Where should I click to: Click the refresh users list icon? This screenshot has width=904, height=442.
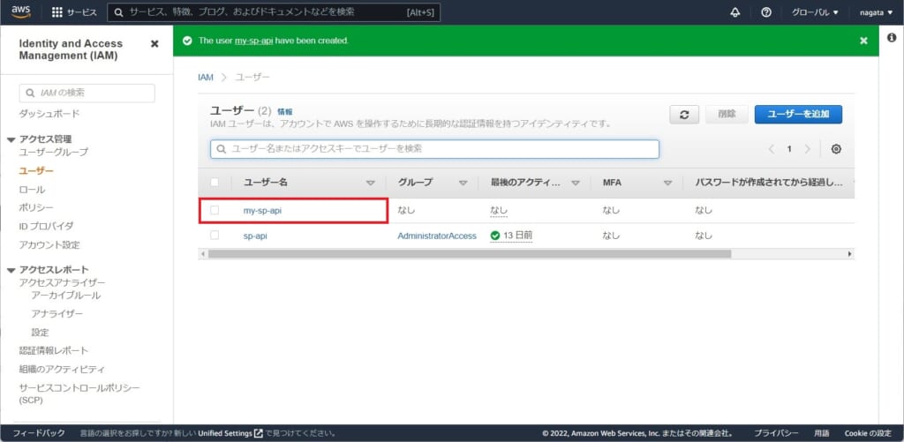click(x=684, y=114)
